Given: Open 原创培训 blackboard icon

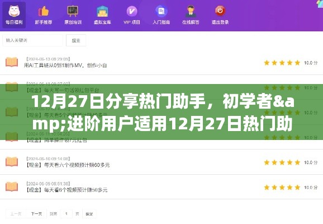Looking at the screenshot, I should 73,11.
